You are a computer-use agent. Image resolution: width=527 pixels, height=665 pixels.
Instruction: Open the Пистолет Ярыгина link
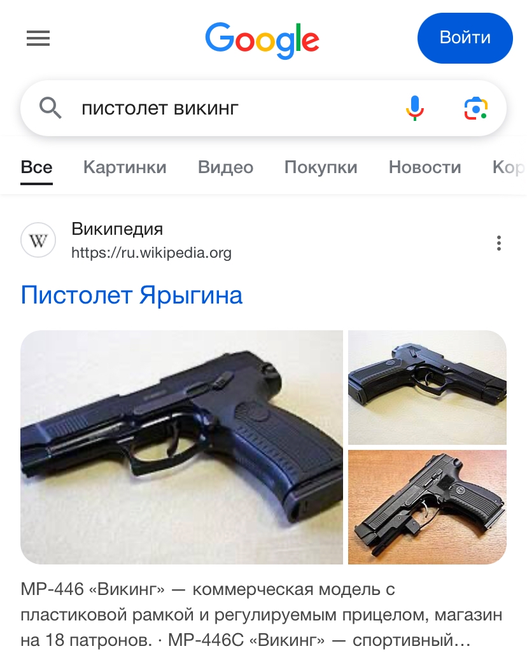(132, 296)
